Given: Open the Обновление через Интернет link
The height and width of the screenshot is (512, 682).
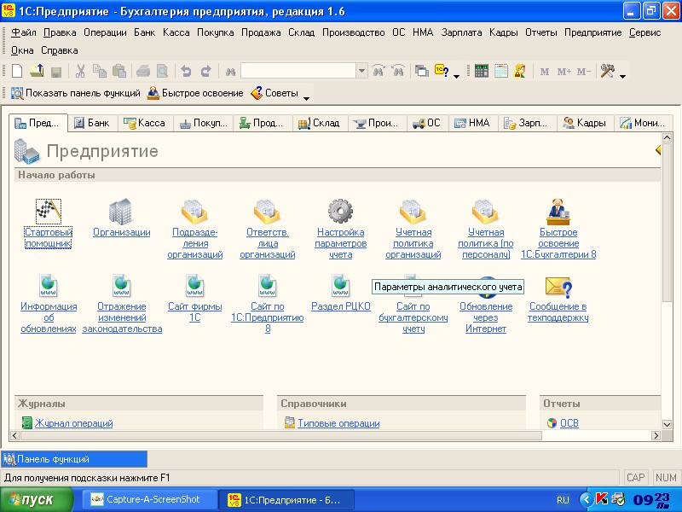Looking at the screenshot, I should click(x=486, y=317).
